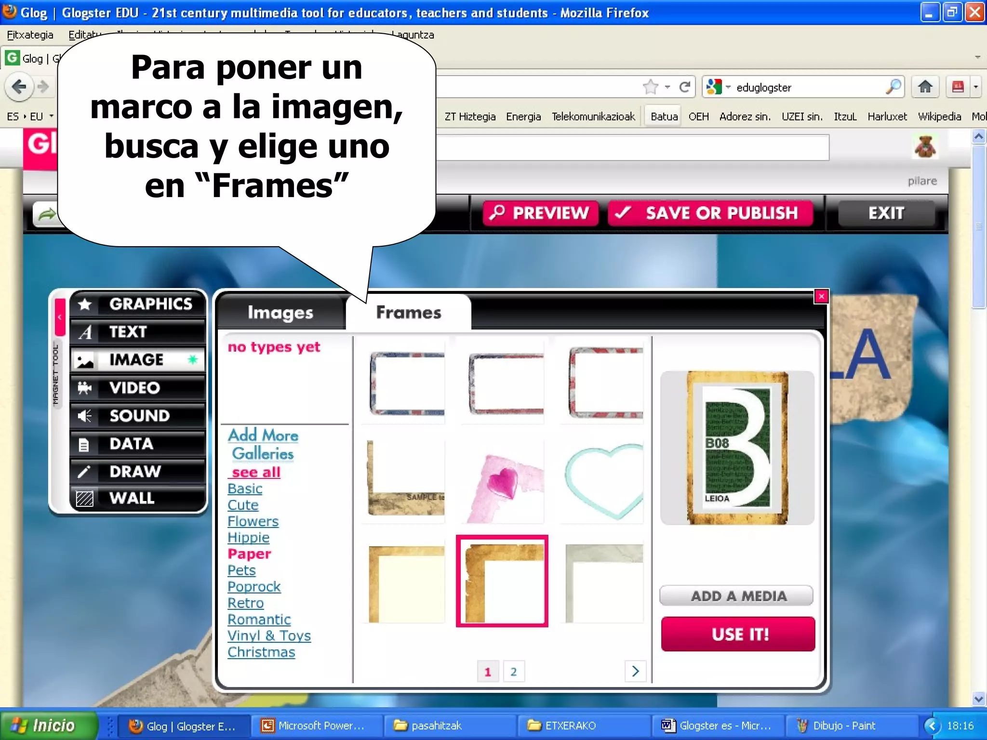Open the Add More Galleries link
This screenshot has height=740, width=987.
(263, 444)
